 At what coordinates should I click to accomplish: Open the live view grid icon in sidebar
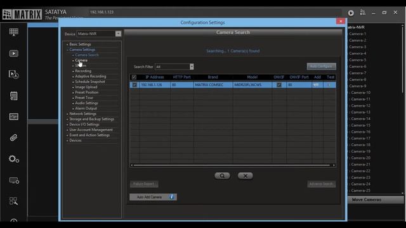(x=14, y=32)
